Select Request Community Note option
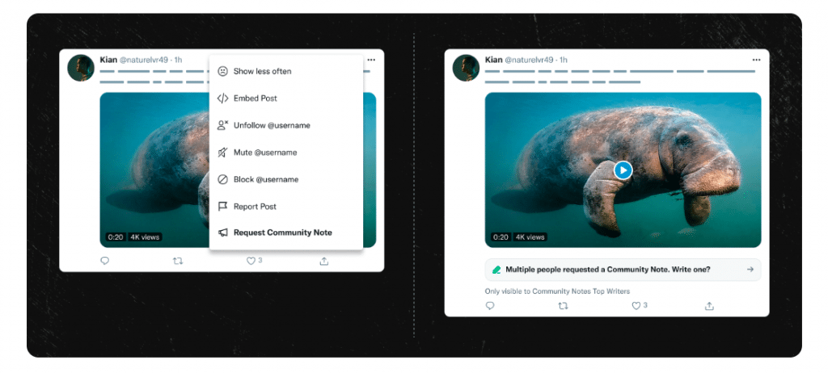This screenshot has width=828, height=373. 282,233
